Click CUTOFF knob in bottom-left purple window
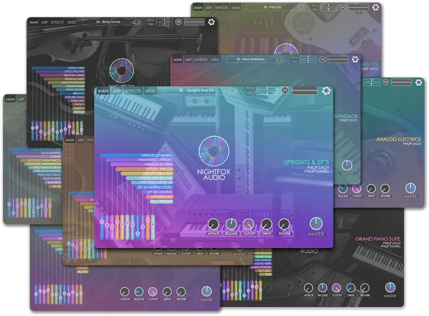Screen dimensions: 429x316 tap(153, 291)
